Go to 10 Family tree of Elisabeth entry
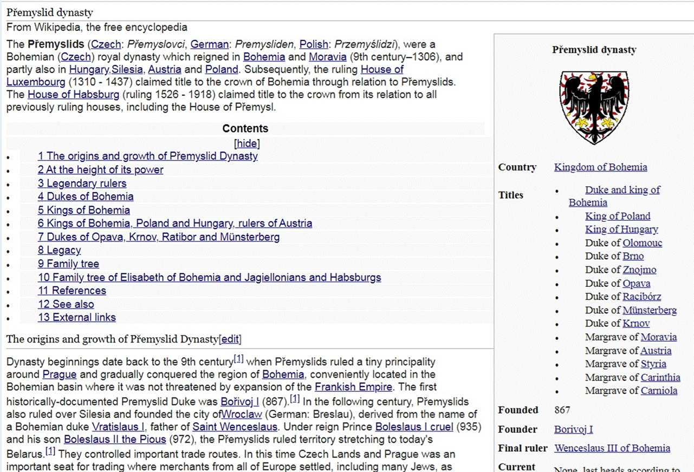This screenshot has width=694, height=472. point(210,277)
